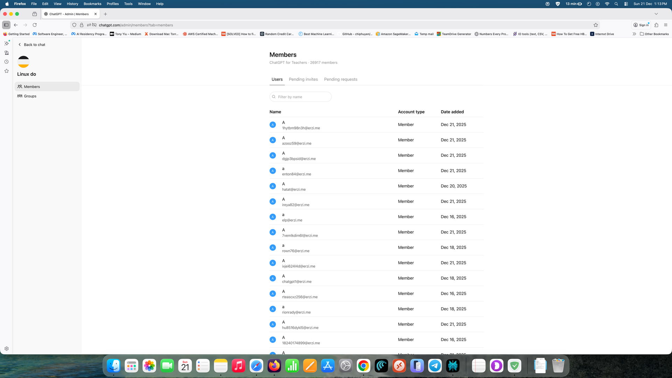
Task: Open the sidebar history clock icon
Action: pos(6,62)
